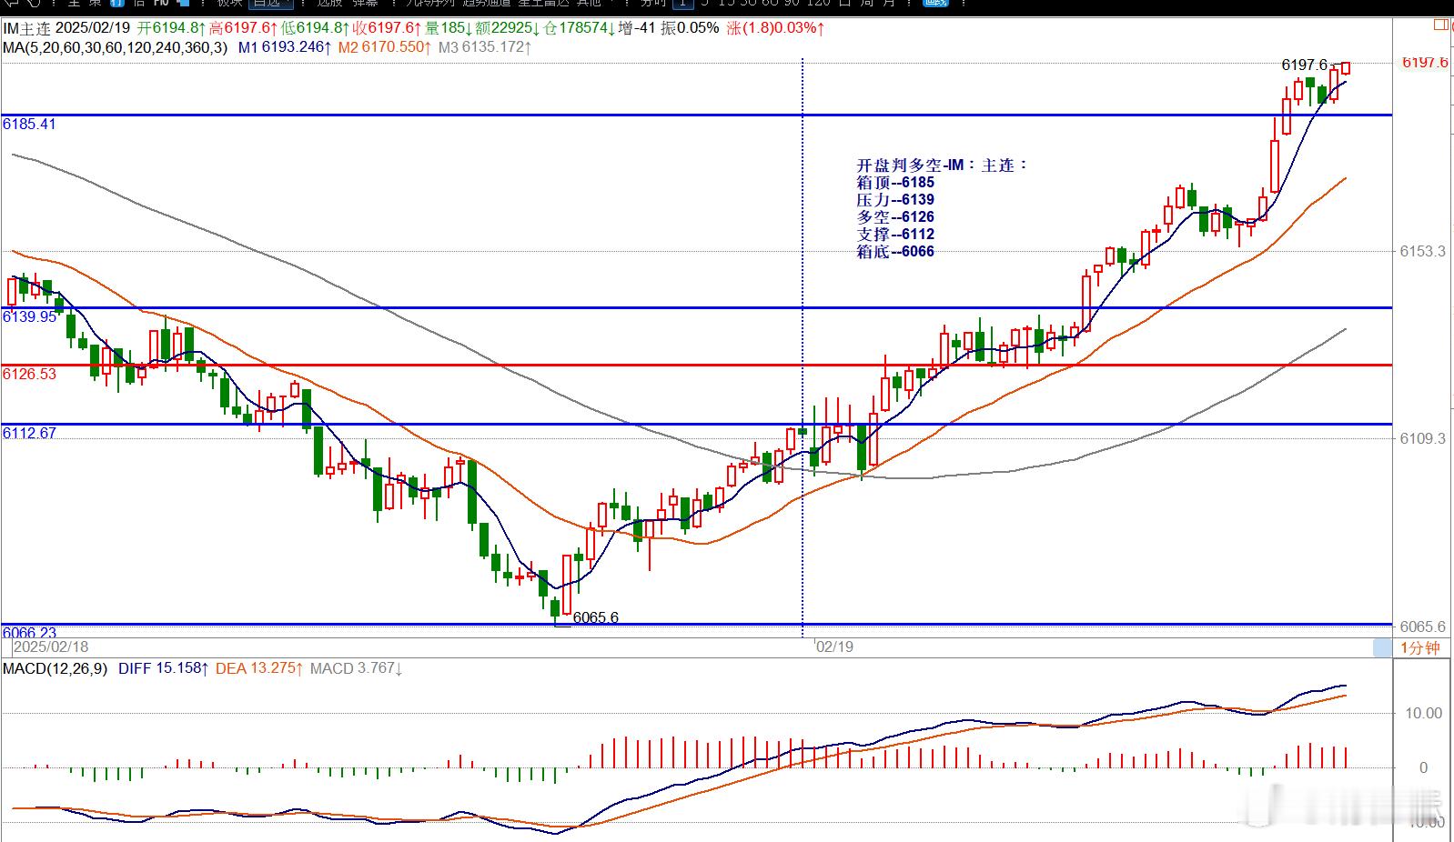Click the annotation line 压力--6139
This screenshot has width=1454, height=842.
[x=895, y=200]
